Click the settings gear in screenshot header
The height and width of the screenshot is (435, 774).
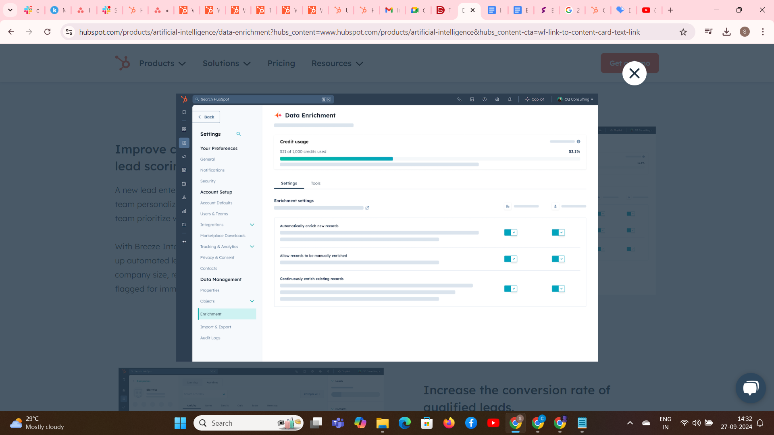point(497,99)
